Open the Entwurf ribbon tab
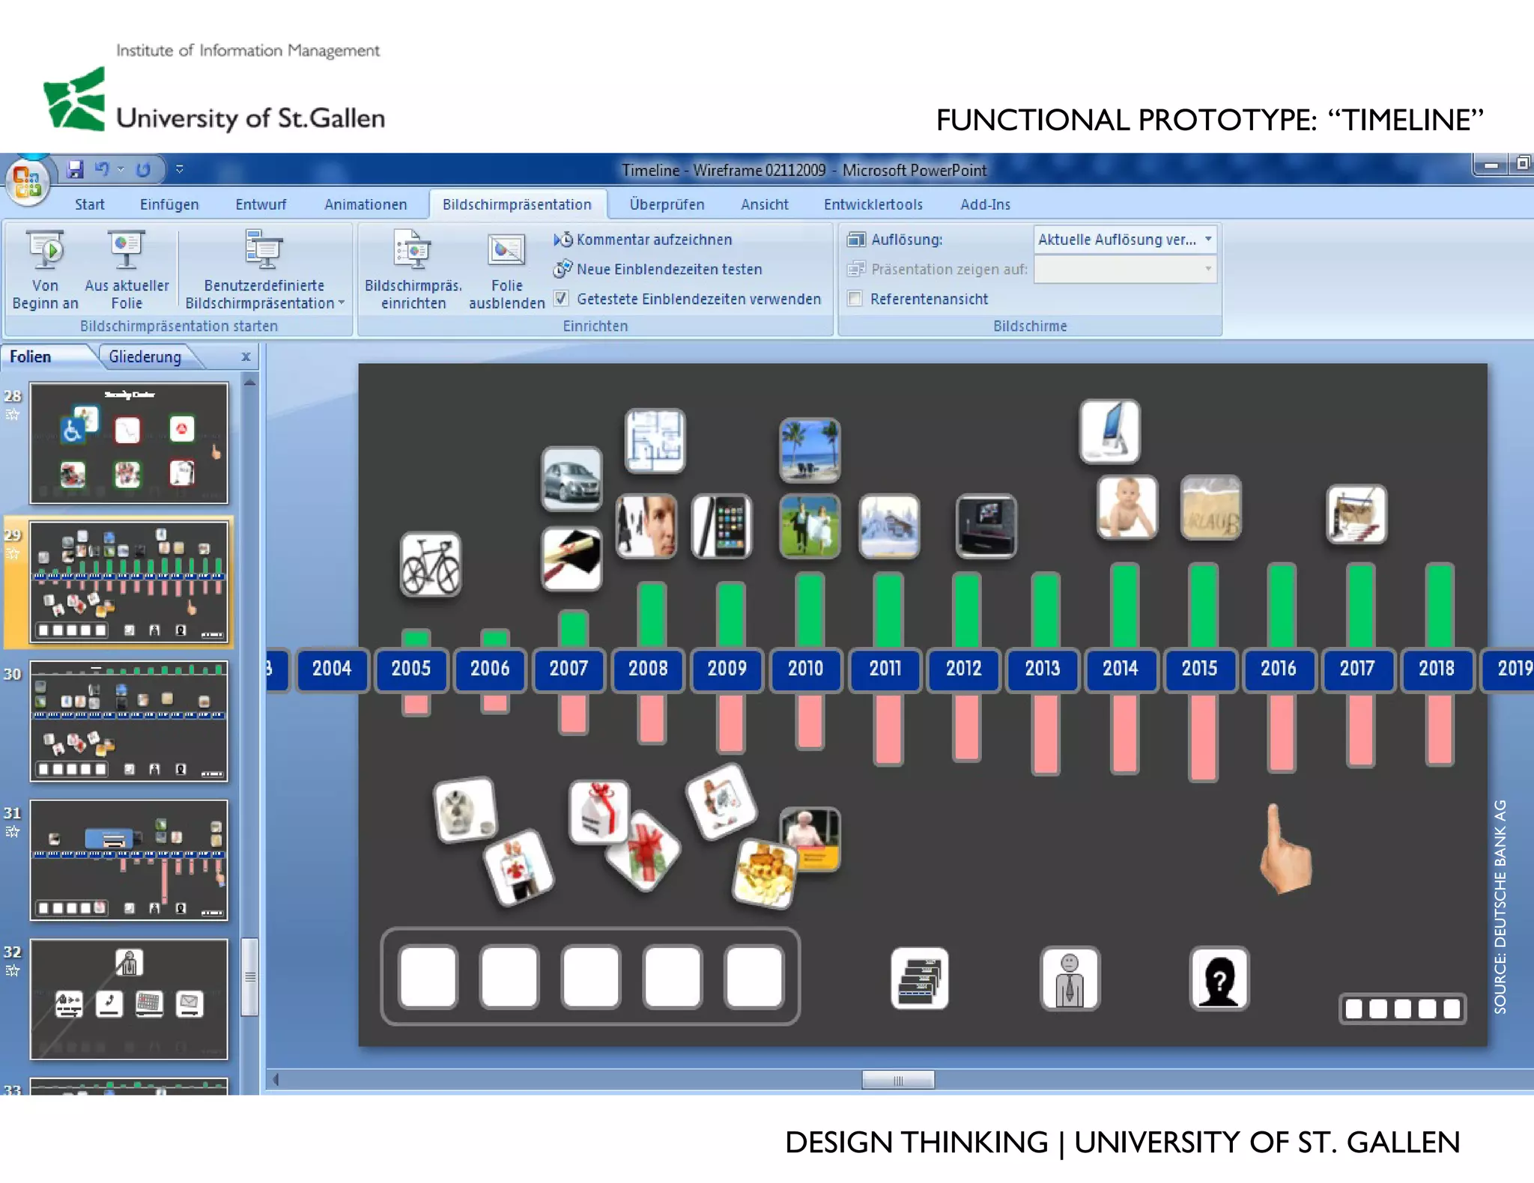The width and height of the screenshot is (1534, 1183). pyautogui.click(x=261, y=204)
